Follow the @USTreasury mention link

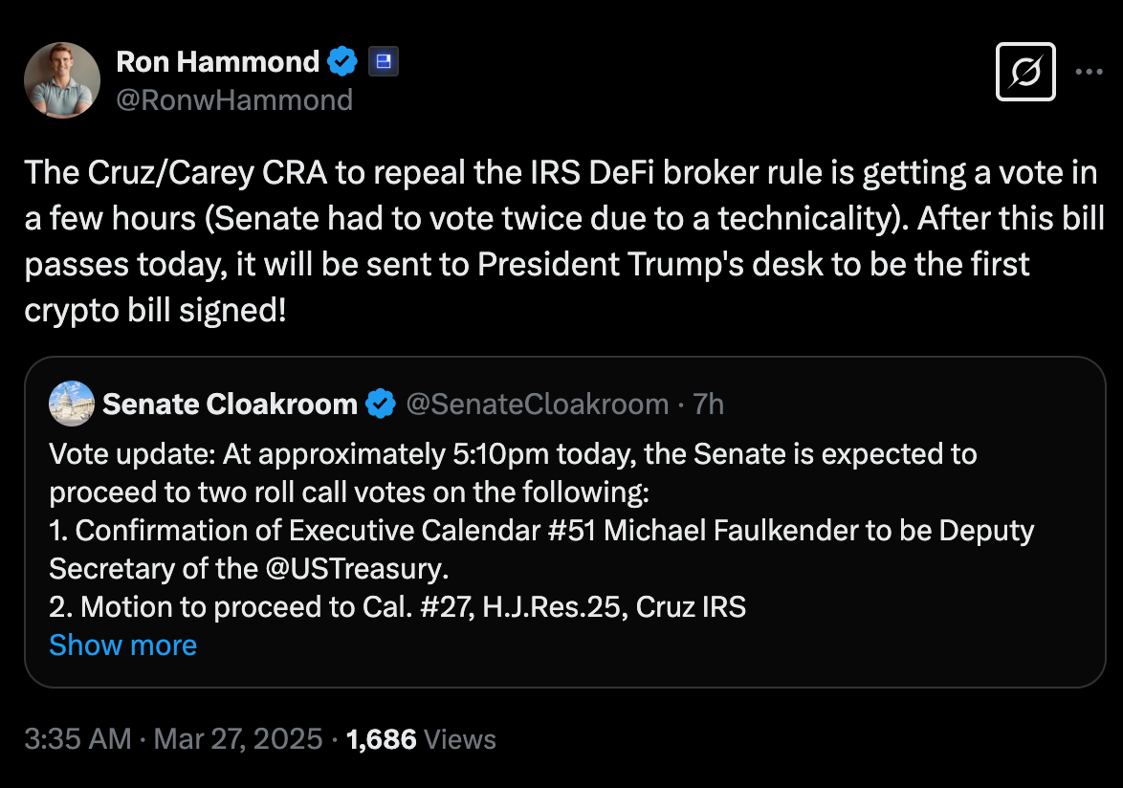(x=354, y=569)
